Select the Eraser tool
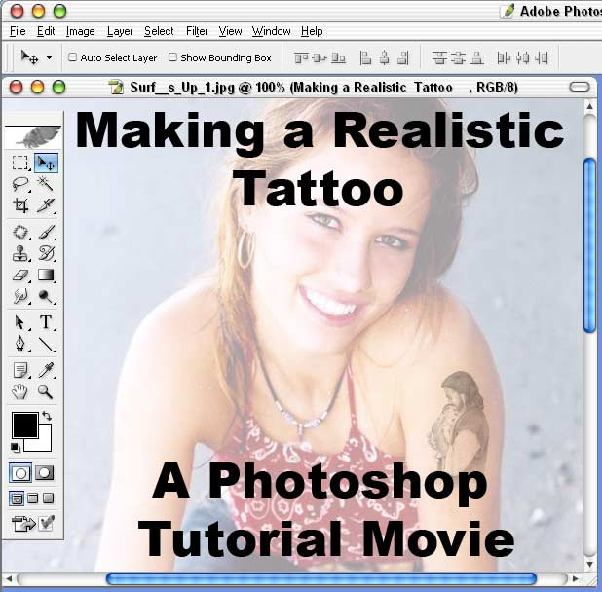The width and height of the screenshot is (602, 592). point(19,275)
